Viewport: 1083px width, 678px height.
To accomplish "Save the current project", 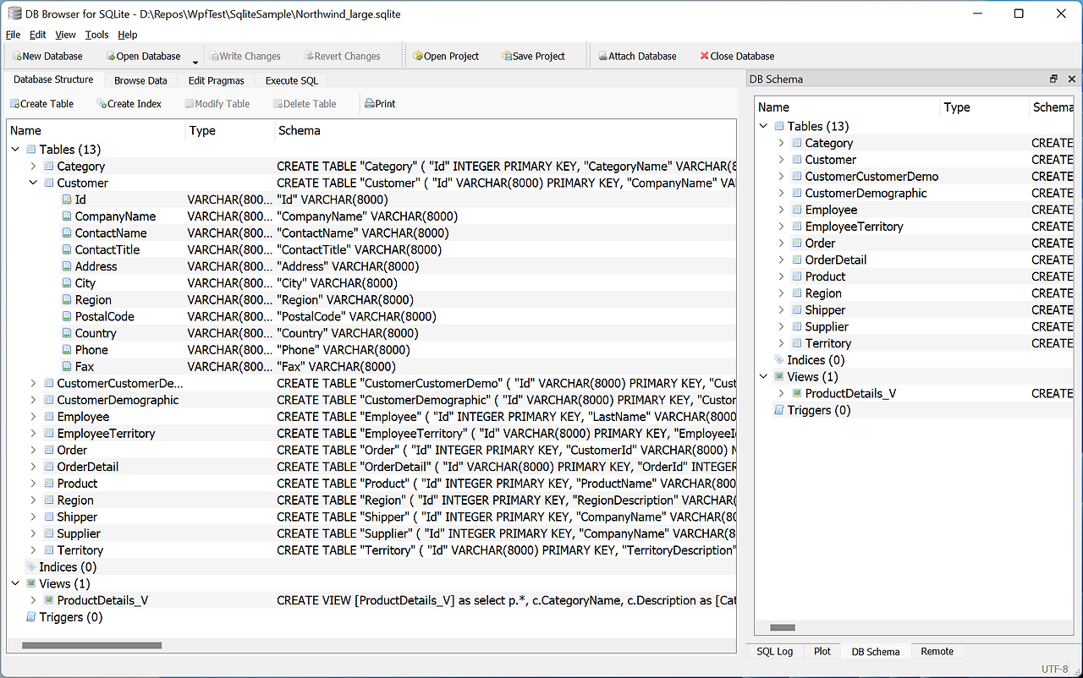I will pyautogui.click(x=533, y=56).
